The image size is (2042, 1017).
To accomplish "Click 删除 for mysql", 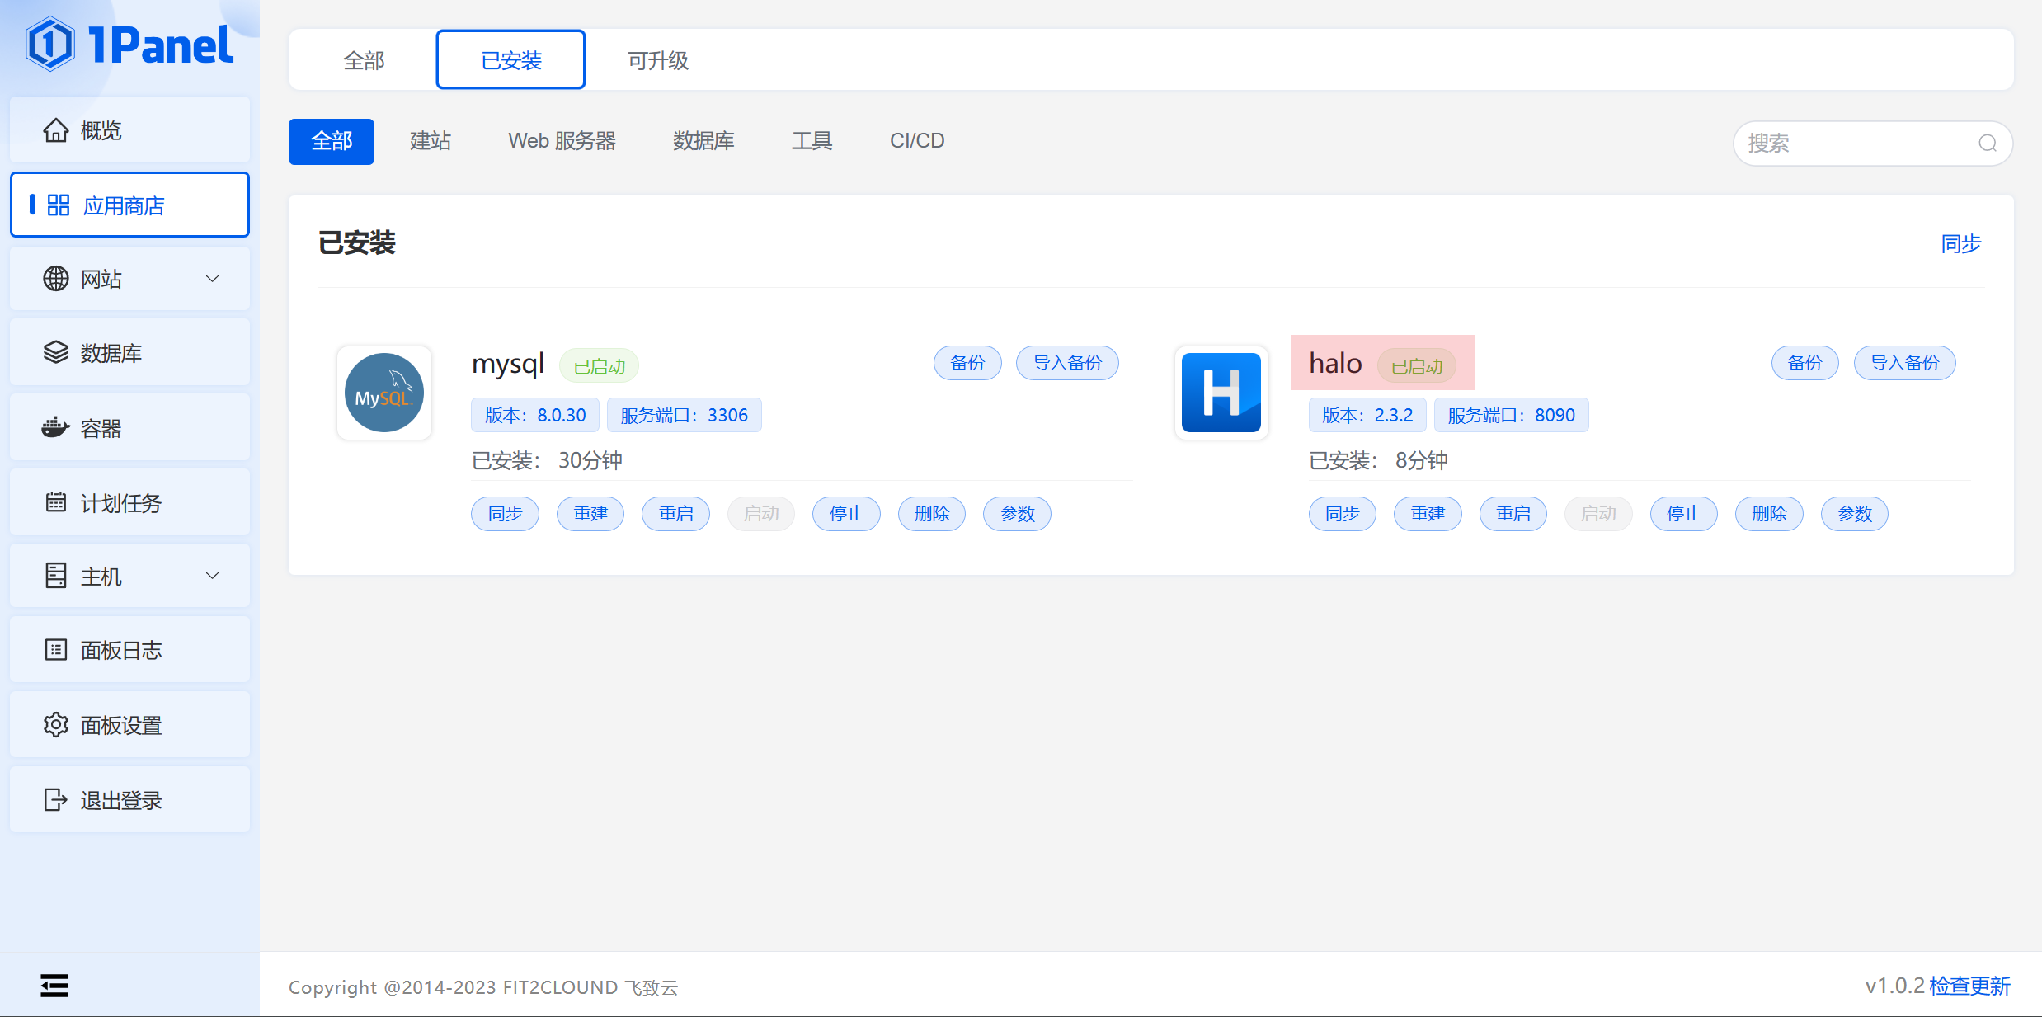I will (x=932, y=514).
